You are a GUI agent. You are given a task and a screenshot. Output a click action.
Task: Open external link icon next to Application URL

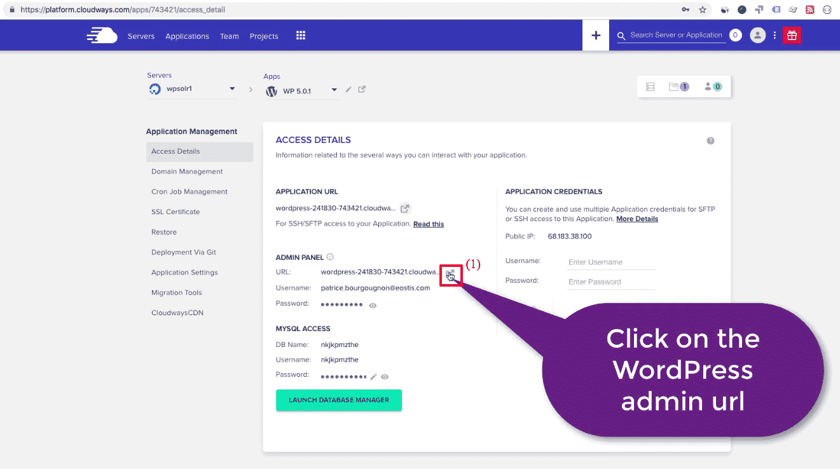click(405, 208)
